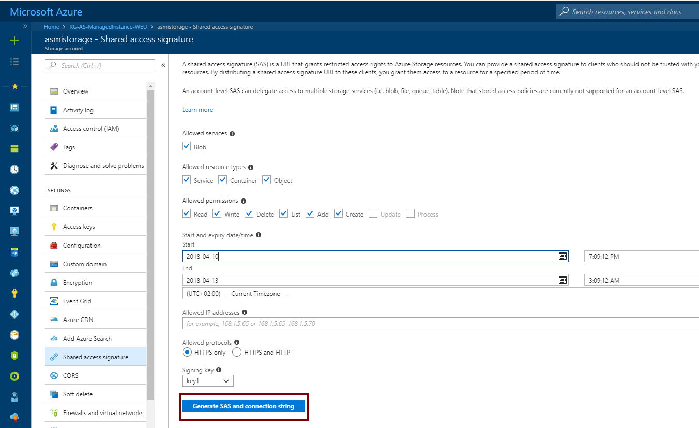Uncheck the Container resource type checkbox
Viewport: 699px width, 428px height.
[x=223, y=180]
